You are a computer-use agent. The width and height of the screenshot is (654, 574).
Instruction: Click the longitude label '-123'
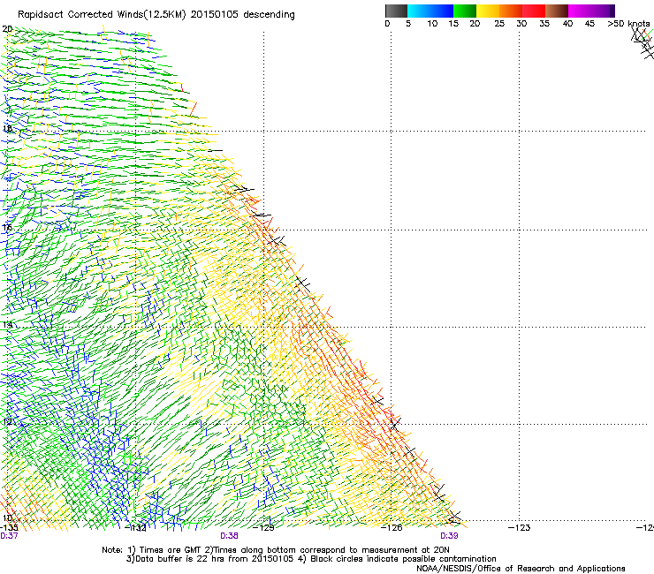(x=520, y=528)
